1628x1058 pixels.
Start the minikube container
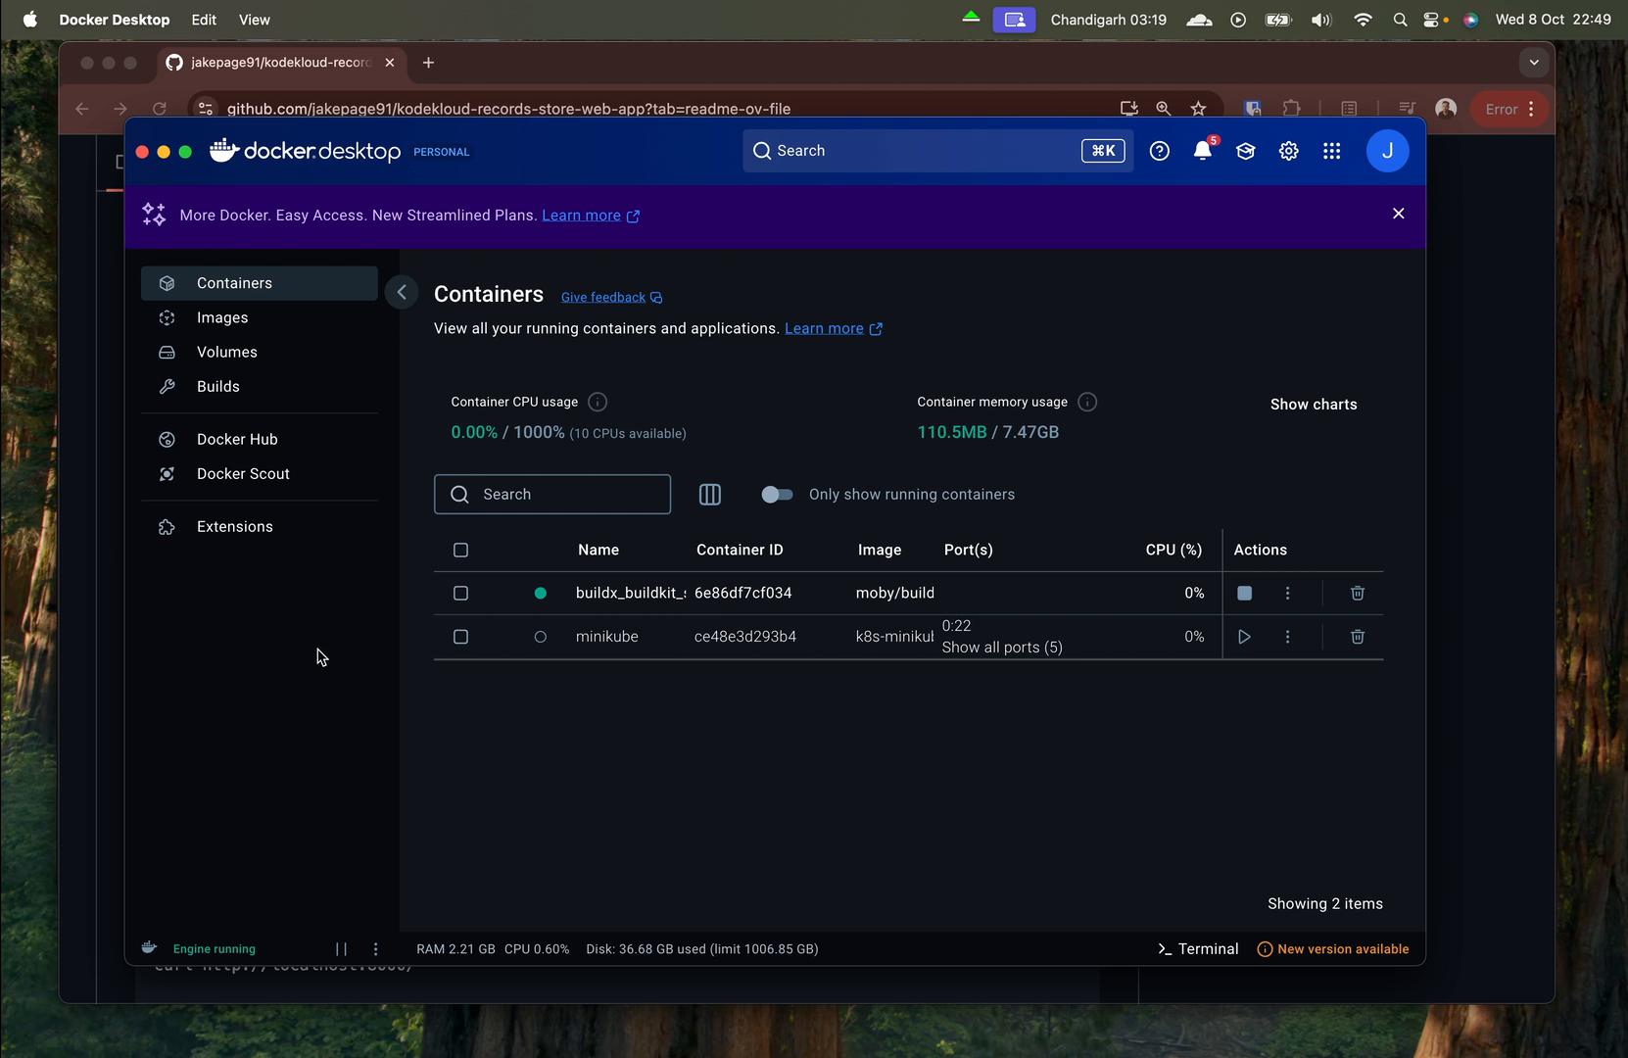[1244, 637]
